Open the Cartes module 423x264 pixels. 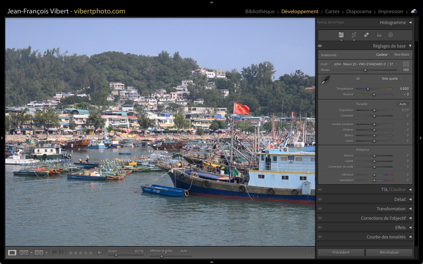point(332,11)
